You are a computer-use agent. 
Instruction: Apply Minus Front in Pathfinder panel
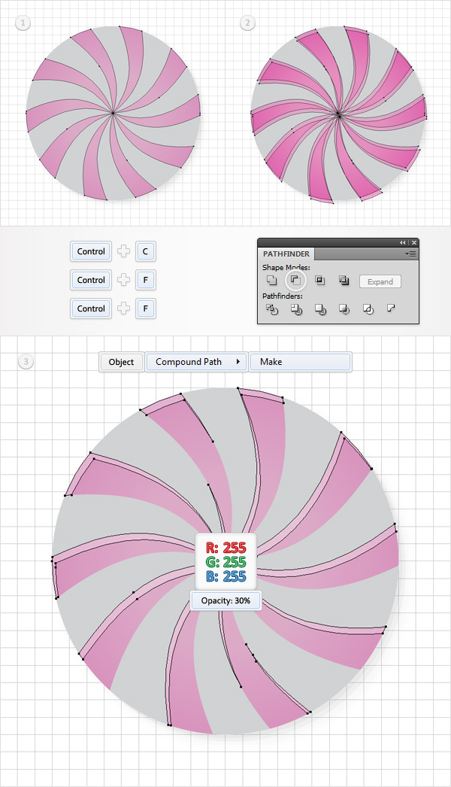pos(295,281)
